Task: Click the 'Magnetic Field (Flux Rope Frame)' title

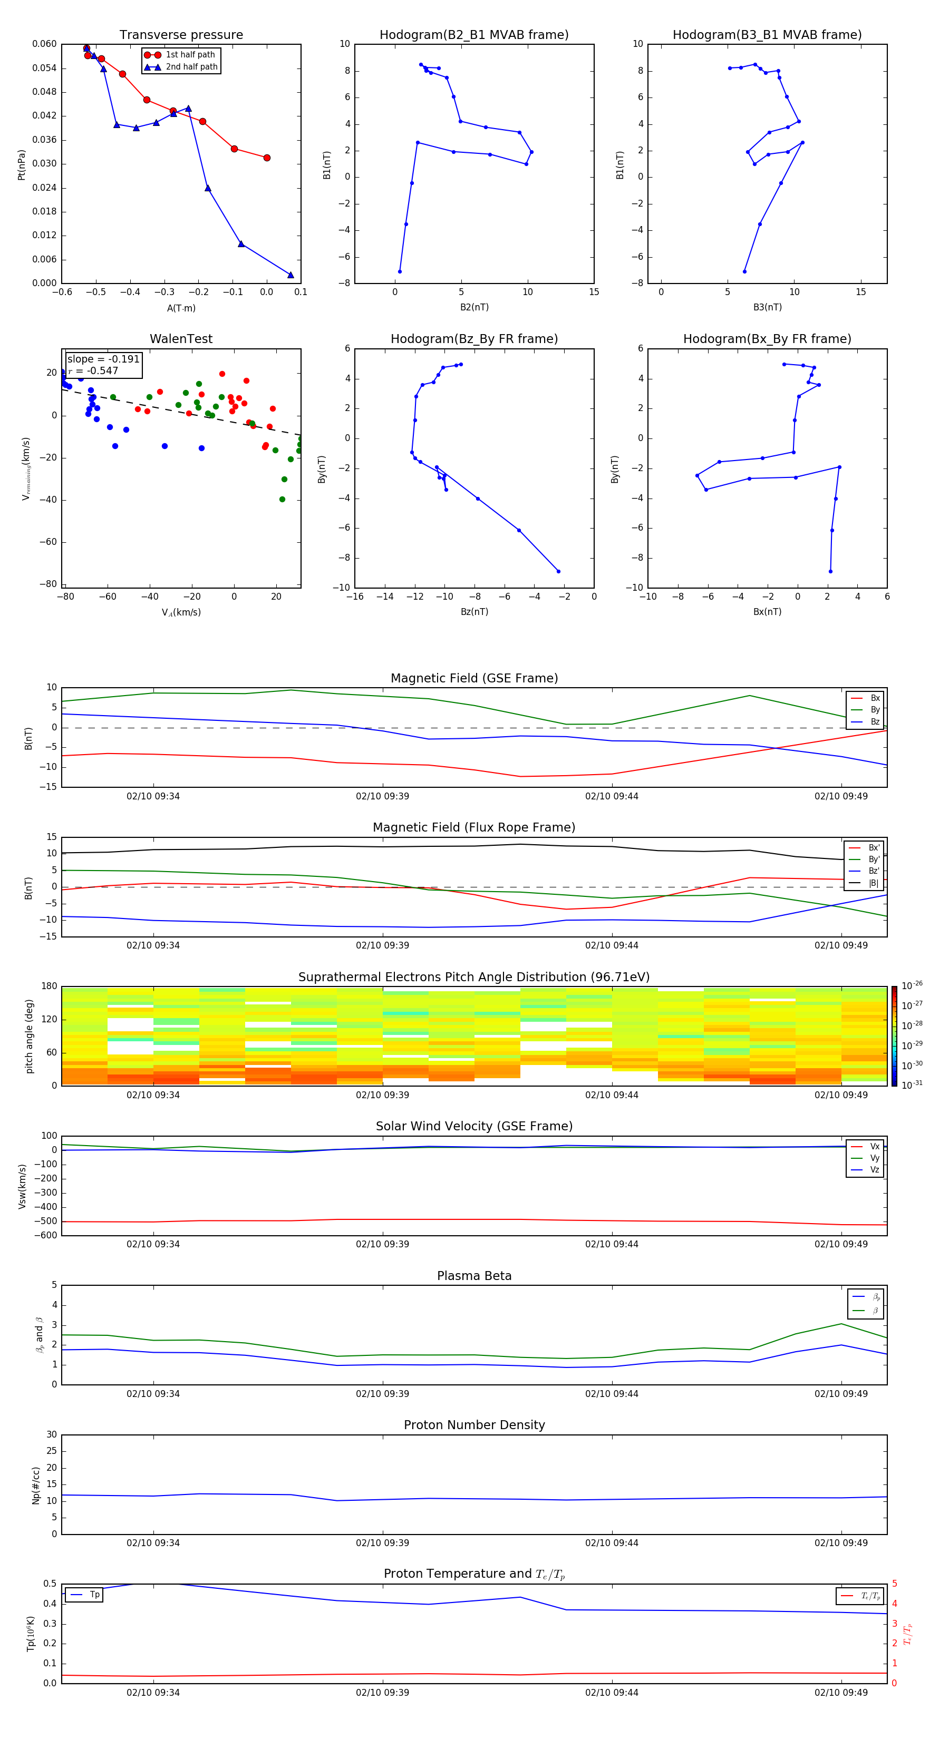Action: pos(474,828)
